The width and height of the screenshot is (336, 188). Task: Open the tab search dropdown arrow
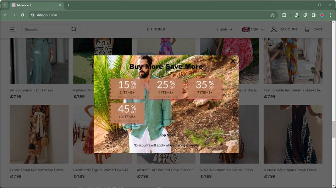[x=5, y=5]
